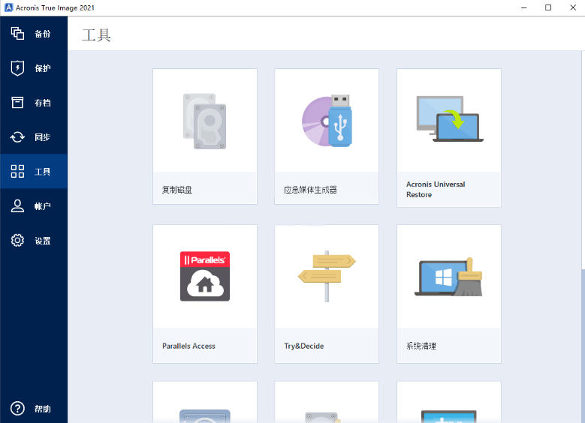The image size is (585, 423).
Task: Switch to the 存档 tab label
Action: [x=43, y=103]
